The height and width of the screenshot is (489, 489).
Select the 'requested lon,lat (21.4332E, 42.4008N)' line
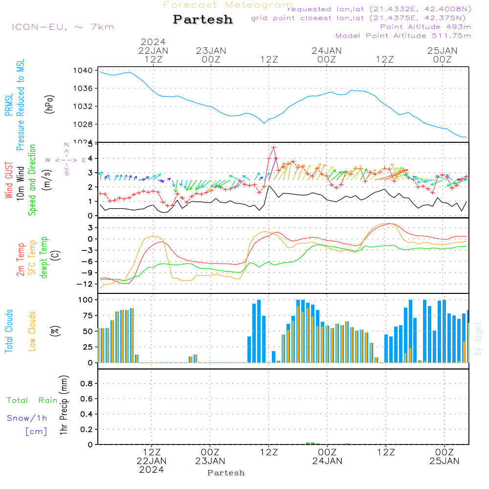(x=379, y=9)
